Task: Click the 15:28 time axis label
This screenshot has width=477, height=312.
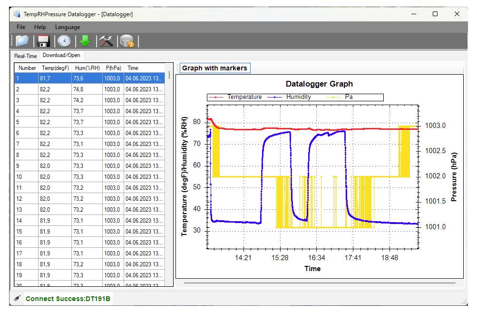Action: [x=280, y=258]
